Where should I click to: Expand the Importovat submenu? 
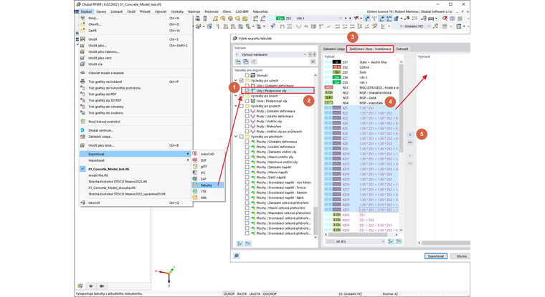pyautogui.click(x=136, y=160)
